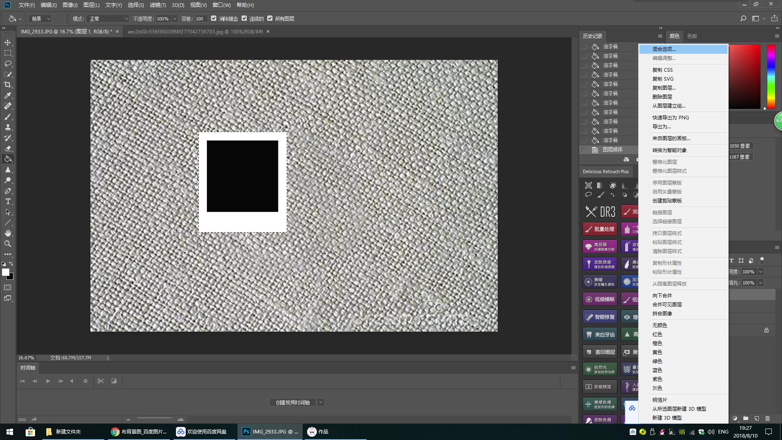
Task: Toggle the 所有图层 all layers checkbox
Action: coord(270,18)
